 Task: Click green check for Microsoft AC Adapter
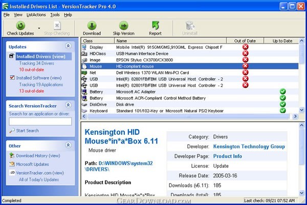point(283,91)
